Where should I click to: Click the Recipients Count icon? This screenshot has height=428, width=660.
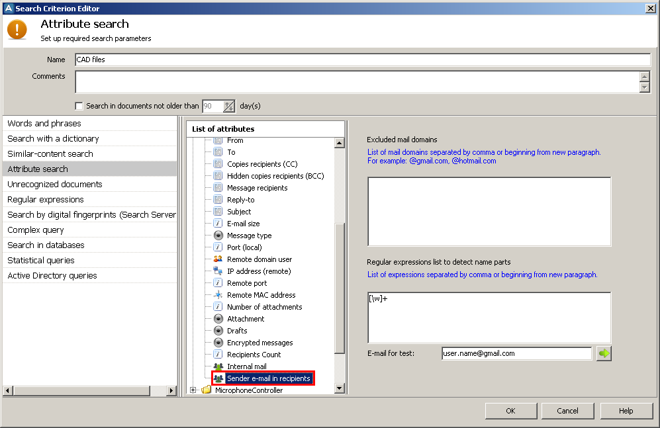pyautogui.click(x=218, y=355)
